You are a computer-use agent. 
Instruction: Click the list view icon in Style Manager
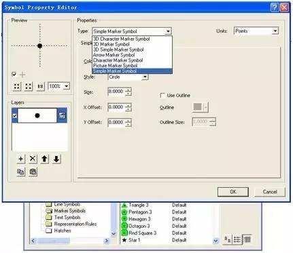[x=237, y=239]
